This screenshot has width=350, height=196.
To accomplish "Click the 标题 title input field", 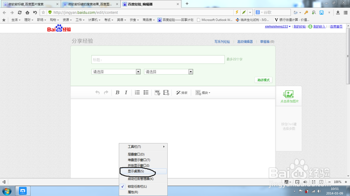I will click(x=158, y=60).
